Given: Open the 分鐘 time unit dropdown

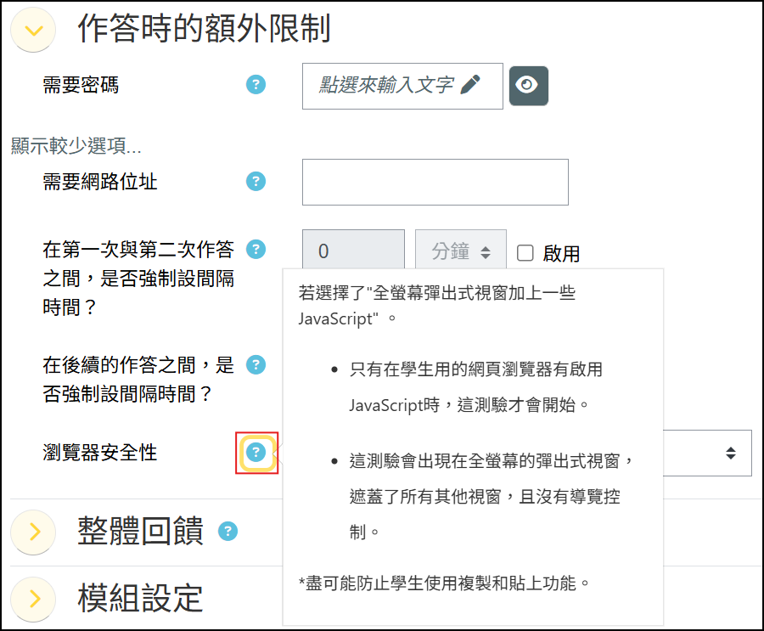Looking at the screenshot, I should [x=460, y=249].
